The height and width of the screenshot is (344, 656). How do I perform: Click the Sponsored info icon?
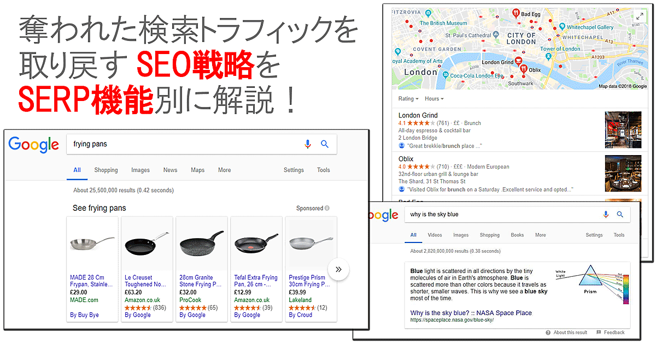[x=327, y=208]
